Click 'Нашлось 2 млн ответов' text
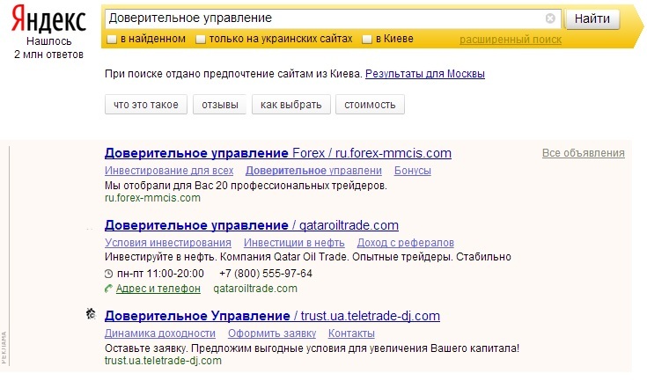The width and height of the screenshot is (647, 381). click(x=48, y=48)
